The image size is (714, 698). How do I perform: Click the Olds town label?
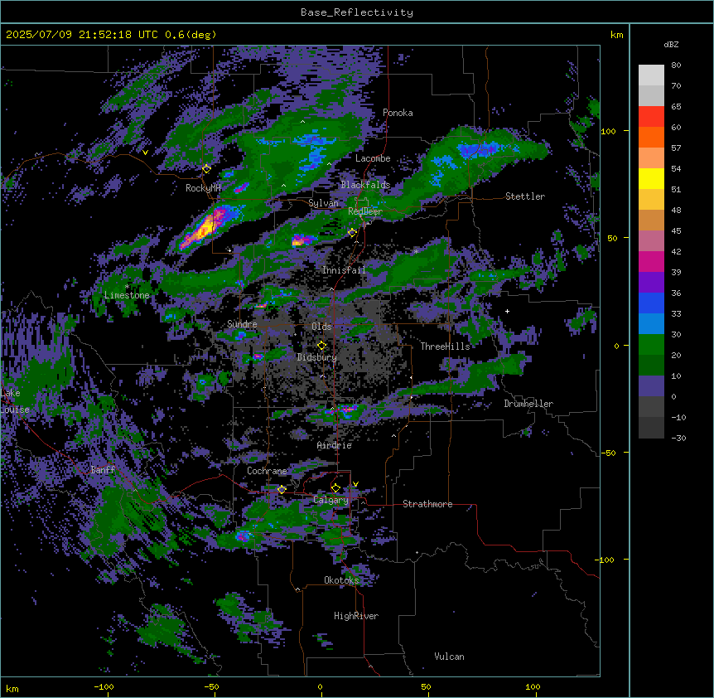pos(321,327)
